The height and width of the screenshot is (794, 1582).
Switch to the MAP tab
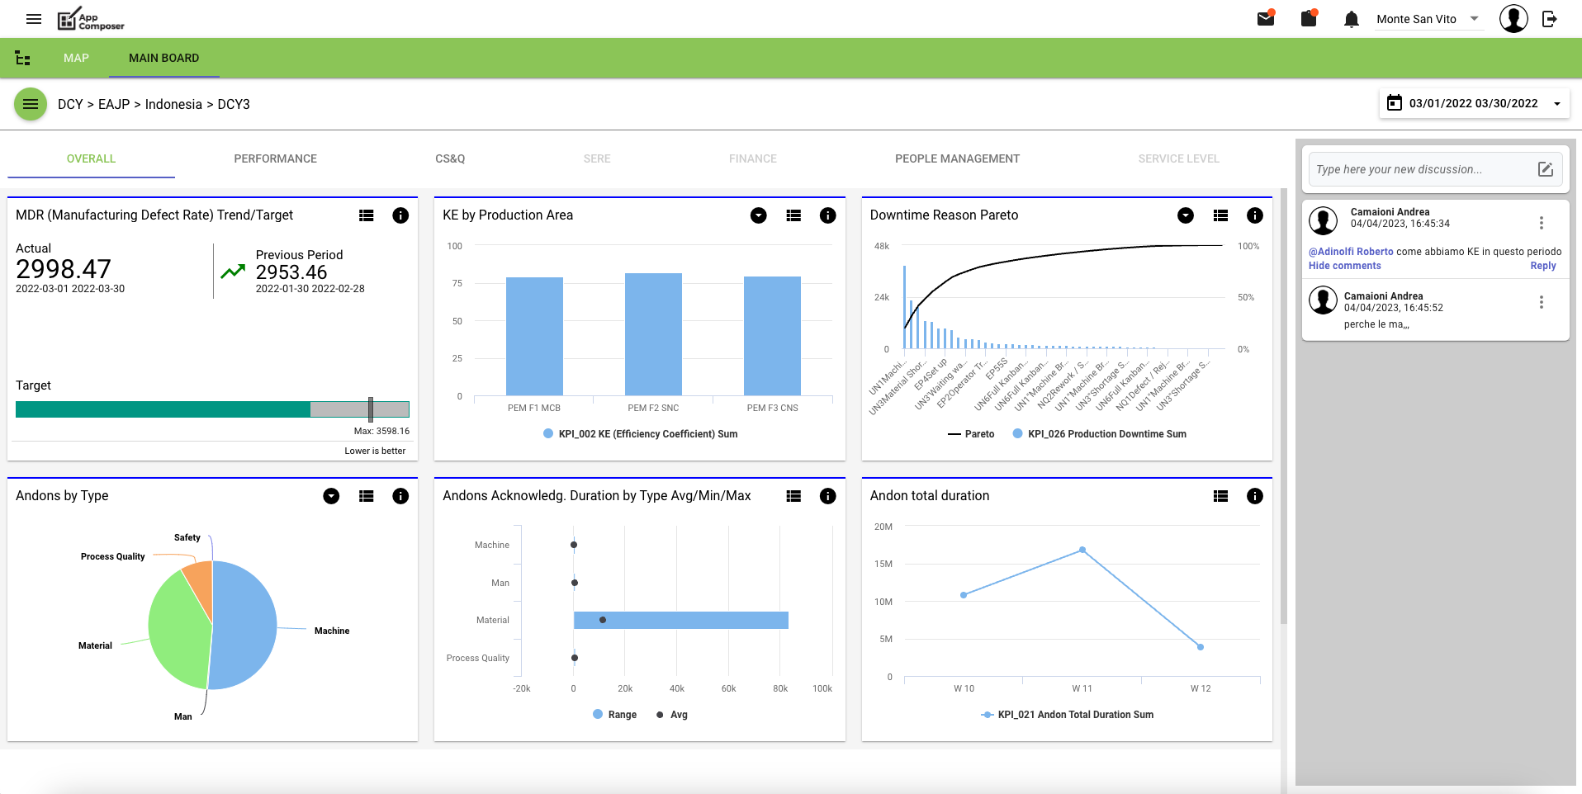76,58
